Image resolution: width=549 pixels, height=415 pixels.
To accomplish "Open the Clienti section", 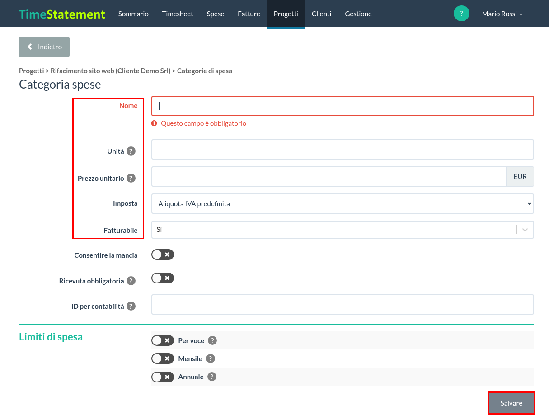I will 322,14.
